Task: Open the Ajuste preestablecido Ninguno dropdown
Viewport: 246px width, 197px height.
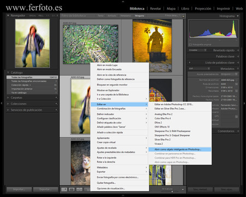Action: point(229,74)
